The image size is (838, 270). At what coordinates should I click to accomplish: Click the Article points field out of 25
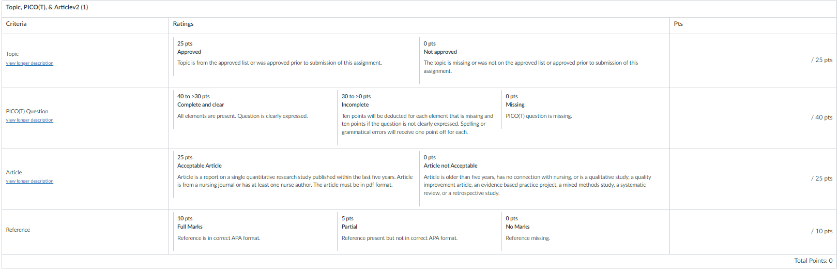coord(821,178)
